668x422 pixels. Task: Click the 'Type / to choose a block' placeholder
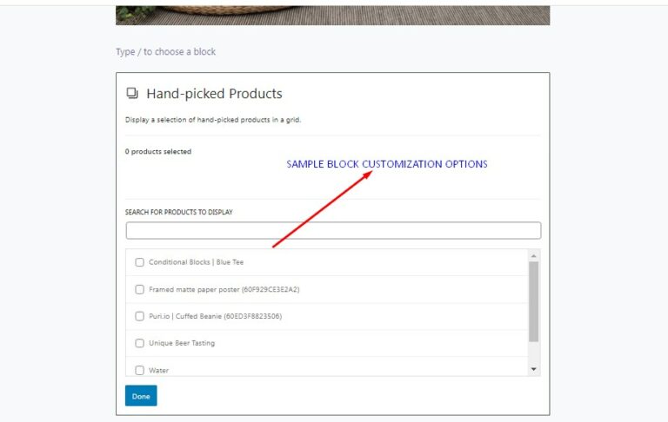166,51
